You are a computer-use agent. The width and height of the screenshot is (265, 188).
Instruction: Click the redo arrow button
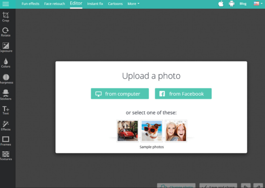[x=258, y=185]
